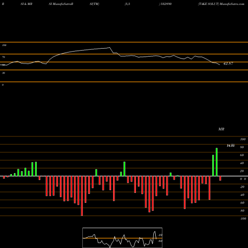
Task: Click the MR axis label 20
Action: tap(242, 171)
